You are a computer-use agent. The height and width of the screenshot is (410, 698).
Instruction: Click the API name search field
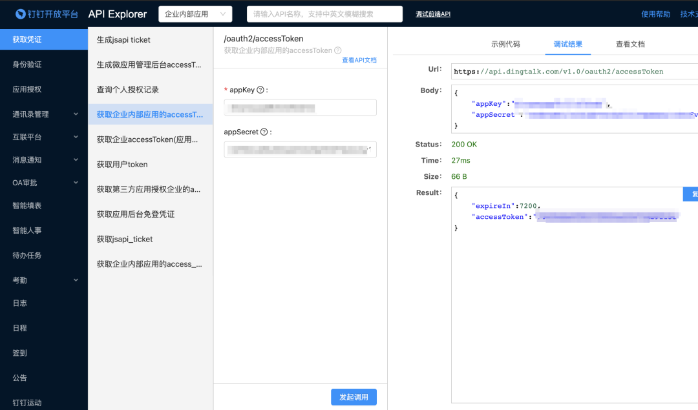(324, 14)
